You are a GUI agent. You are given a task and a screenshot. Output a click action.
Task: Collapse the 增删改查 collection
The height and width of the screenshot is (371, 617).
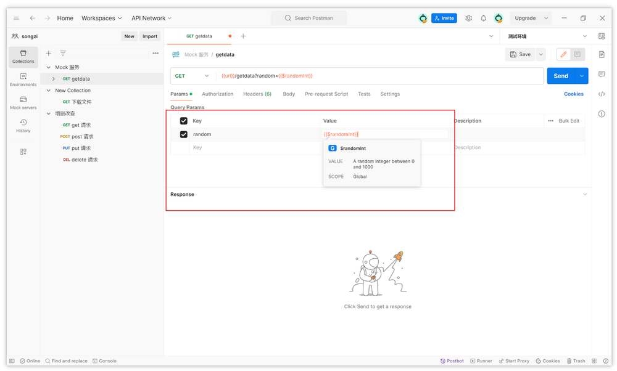click(x=49, y=113)
